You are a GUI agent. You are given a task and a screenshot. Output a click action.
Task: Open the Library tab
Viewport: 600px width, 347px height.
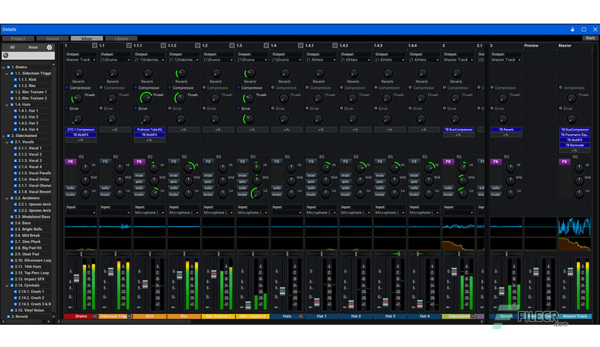click(x=121, y=38)
